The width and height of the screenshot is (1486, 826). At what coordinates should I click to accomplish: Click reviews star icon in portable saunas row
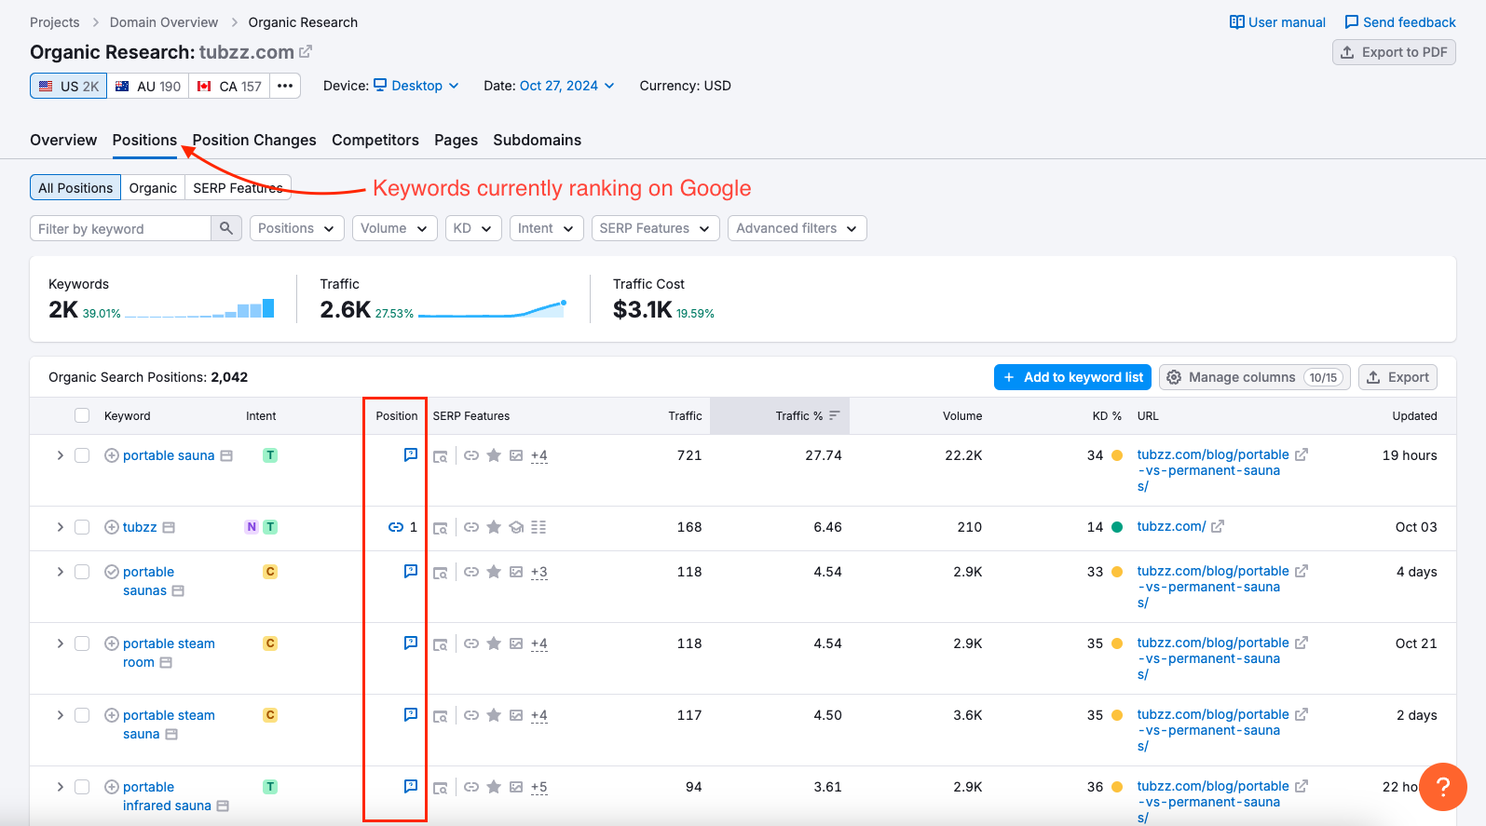pos(494,572)
